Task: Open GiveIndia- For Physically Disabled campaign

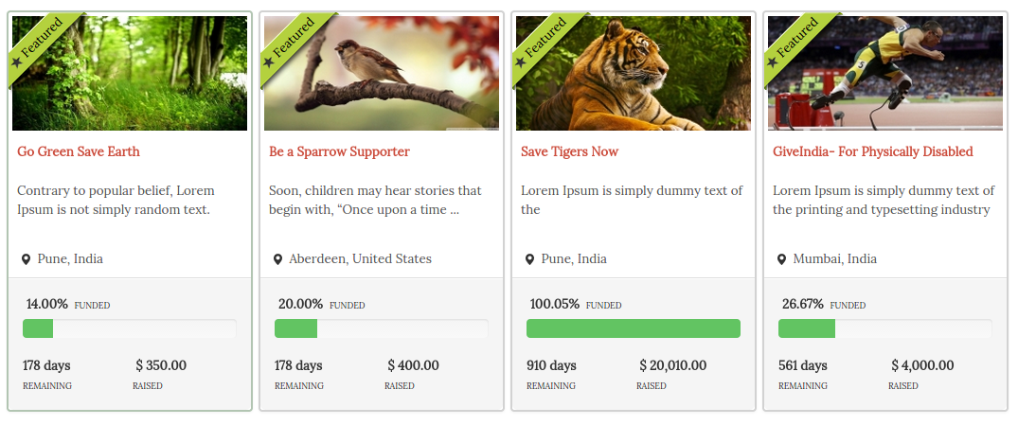Action: pyautogui.click(x=872, y=151)
